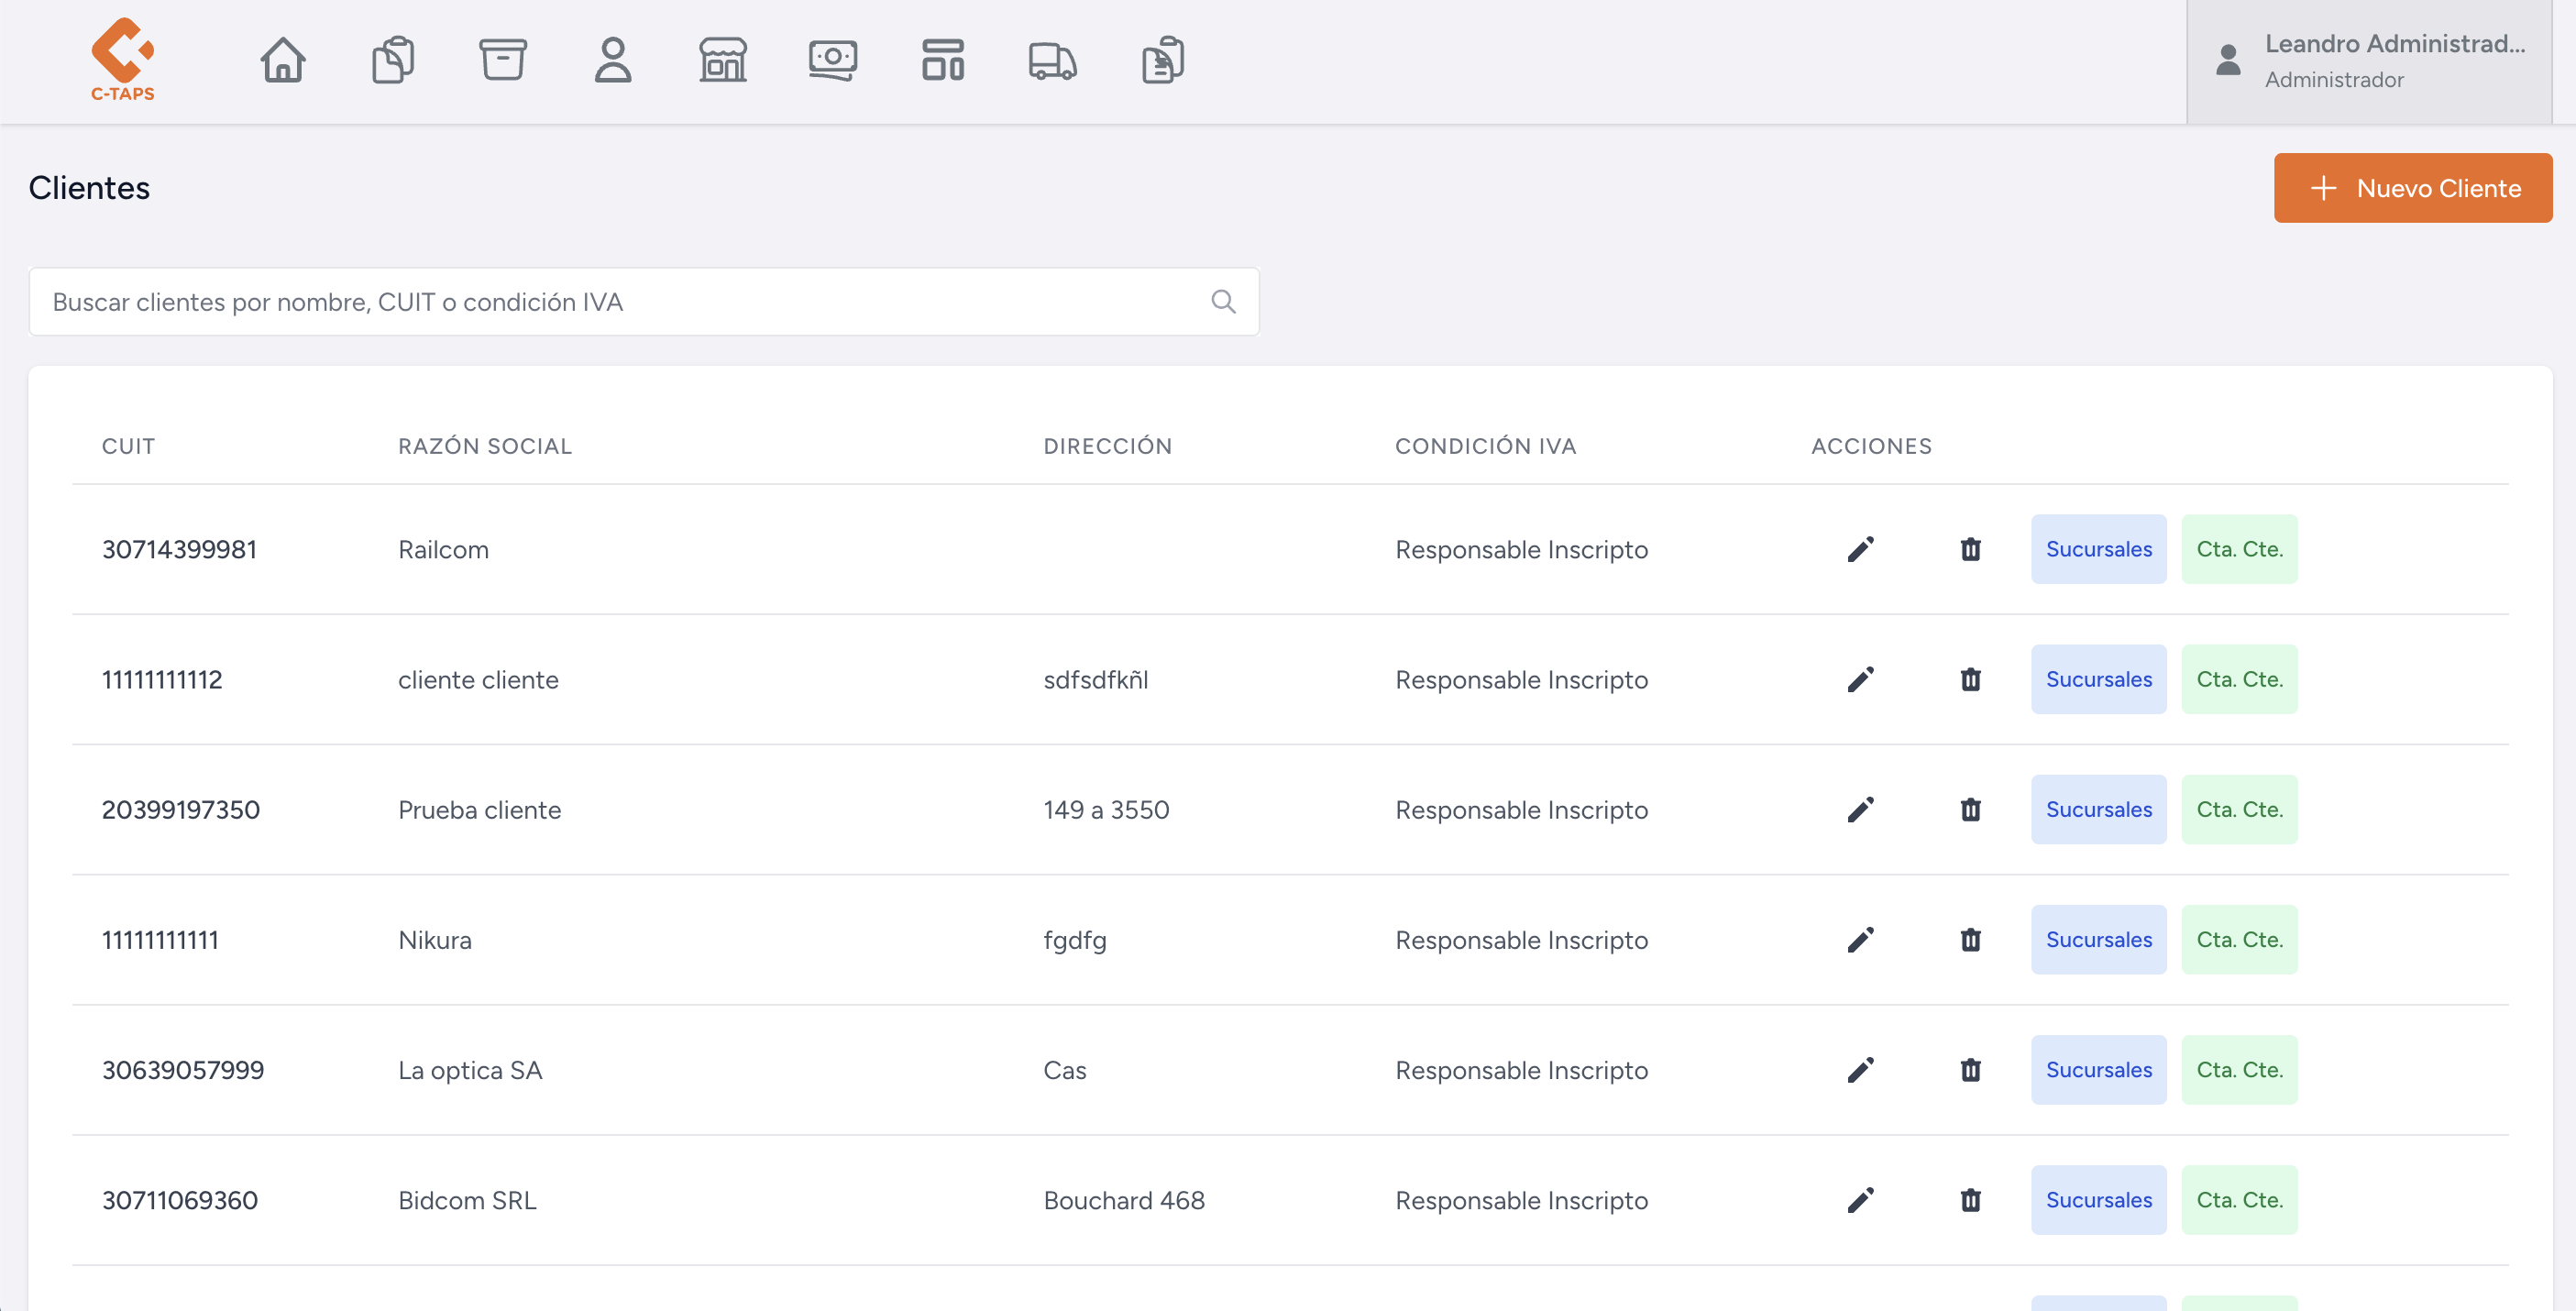Click the store shop nav icon
The width and height of the screenshot is (2576, 1311).
coord(723,60)
